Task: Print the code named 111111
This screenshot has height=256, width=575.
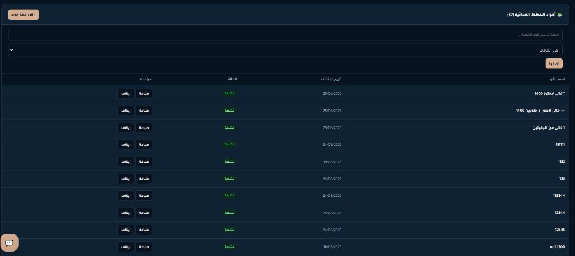Action: tap(144, 144)
